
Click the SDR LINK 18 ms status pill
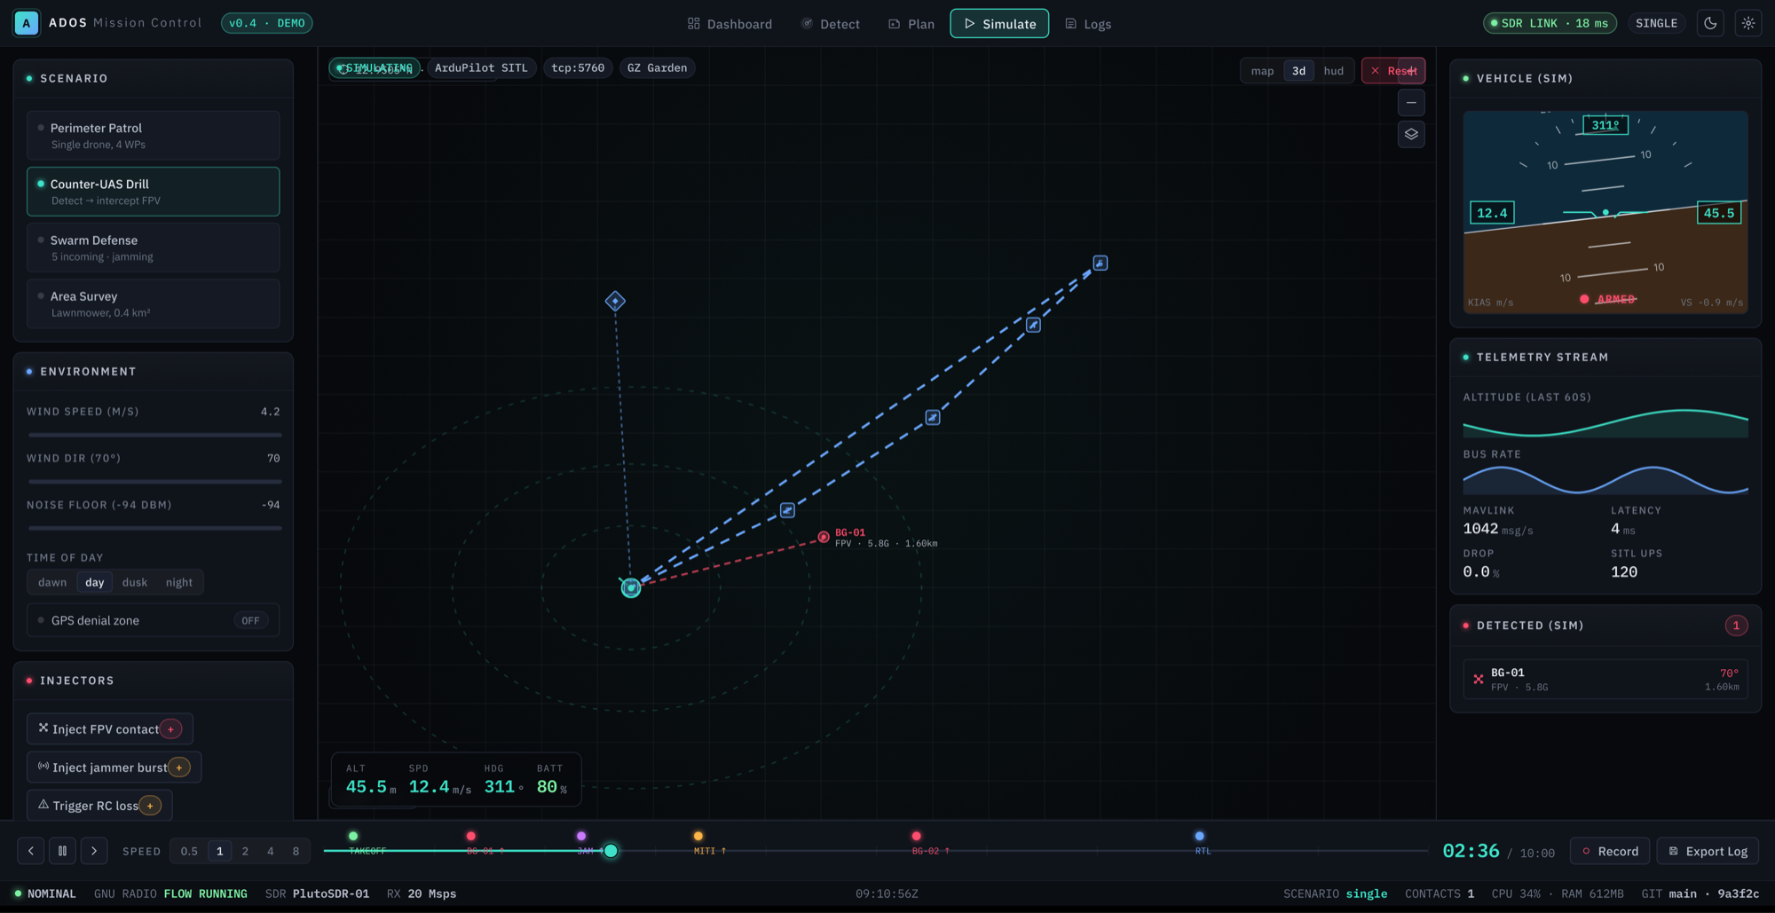(x=1550, y=23)
